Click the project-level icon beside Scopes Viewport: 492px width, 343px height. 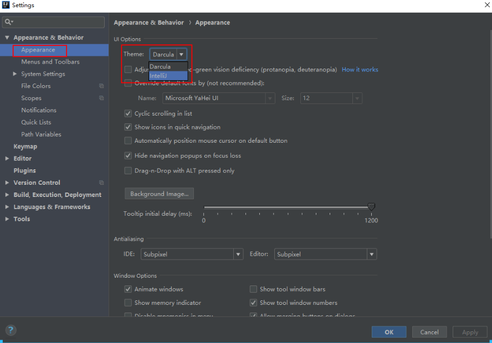101,98
